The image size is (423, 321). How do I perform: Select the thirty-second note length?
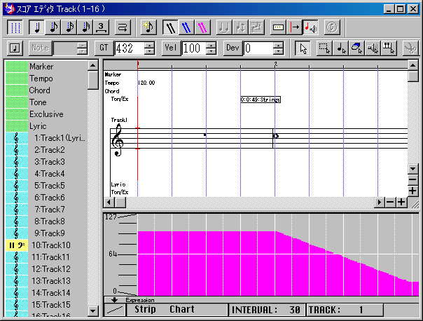(85, 27)
